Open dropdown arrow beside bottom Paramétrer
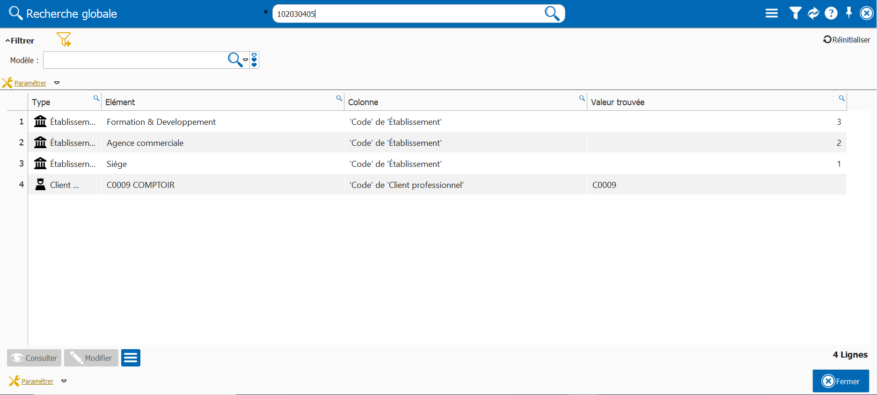Screen dimensions: 877x395 click(64, 381)
